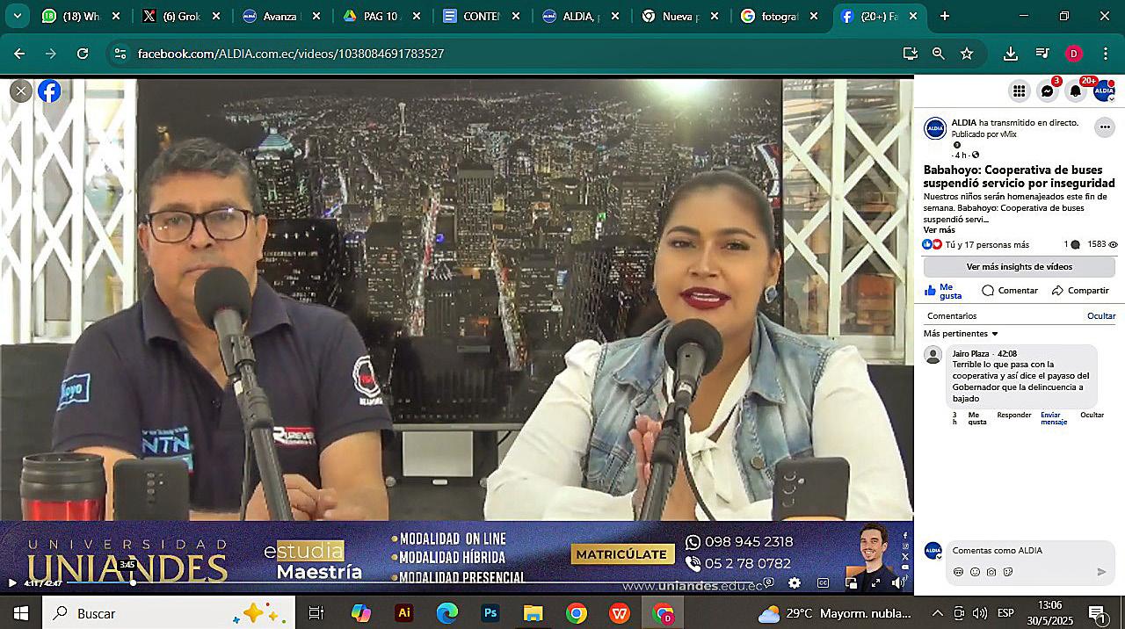This screenshot has width=1125, height=629.
Task: Play the video with the play button
Action: point(12,582)
